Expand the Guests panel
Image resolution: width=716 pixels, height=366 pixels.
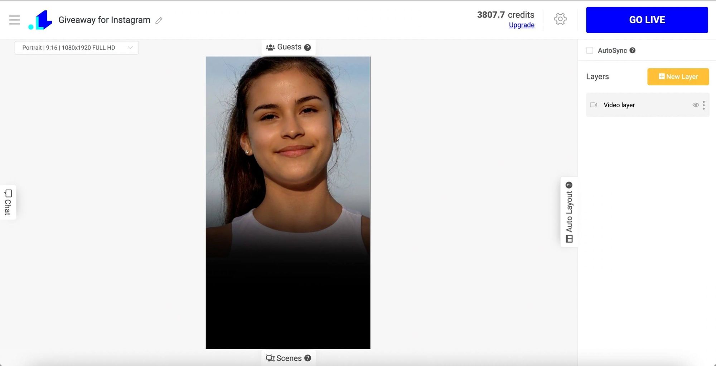click(288, 47)
